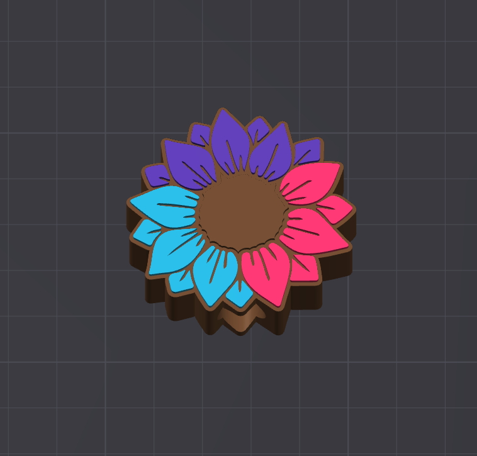Select the small purple petal adjoining the pink section

pos(306,152)
